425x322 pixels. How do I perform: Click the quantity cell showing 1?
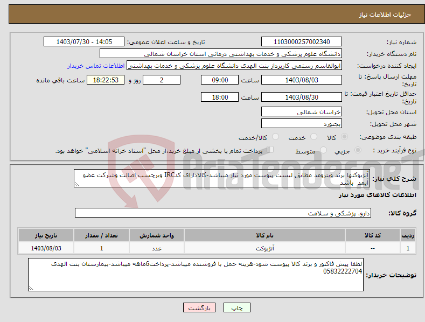coord(101,248)
